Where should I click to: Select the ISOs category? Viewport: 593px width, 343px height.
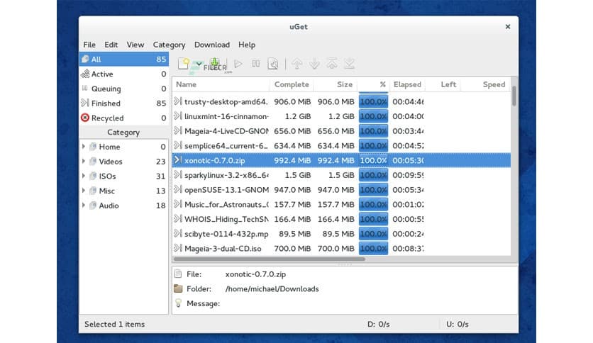point(123,176)
